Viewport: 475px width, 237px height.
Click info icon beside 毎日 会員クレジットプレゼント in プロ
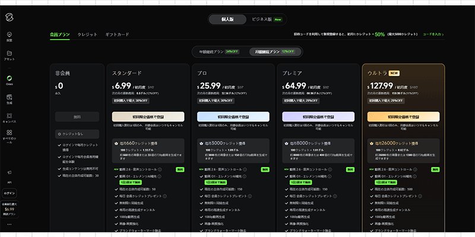pos(249,196)
